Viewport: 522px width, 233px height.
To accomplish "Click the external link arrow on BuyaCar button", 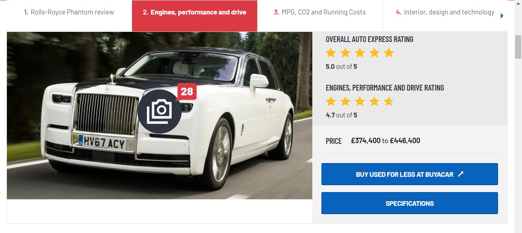I will pos(461,174).
